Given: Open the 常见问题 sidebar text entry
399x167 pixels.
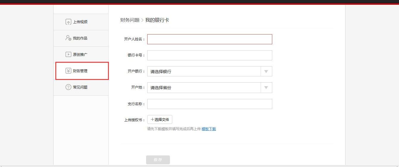Looking at the screenshot, I should (x=80, y=87).
